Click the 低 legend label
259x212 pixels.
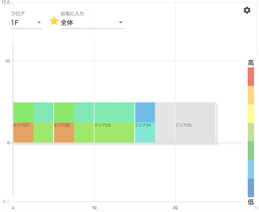coord(251,202)
